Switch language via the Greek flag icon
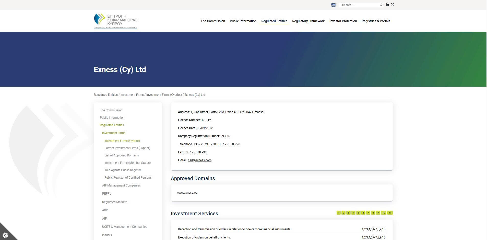Viewport: 487px width, 240px height. click(333, 5)
